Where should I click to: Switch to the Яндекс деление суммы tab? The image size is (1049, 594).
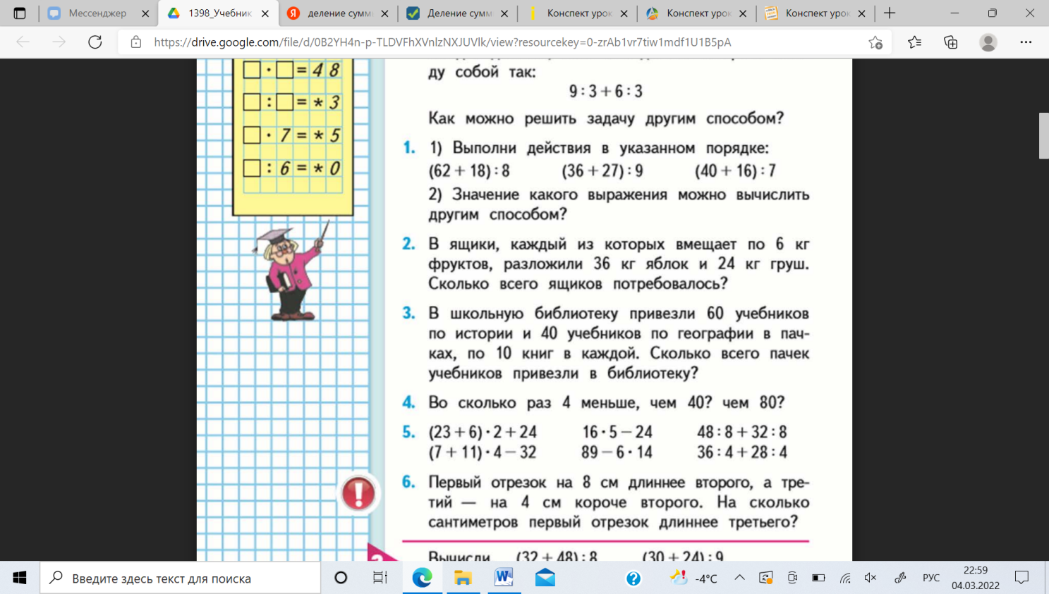click(x=339, y=13)
